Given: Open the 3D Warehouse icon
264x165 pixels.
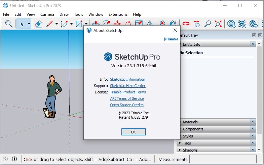Looking at the screenshot, I should click(231, 24).
